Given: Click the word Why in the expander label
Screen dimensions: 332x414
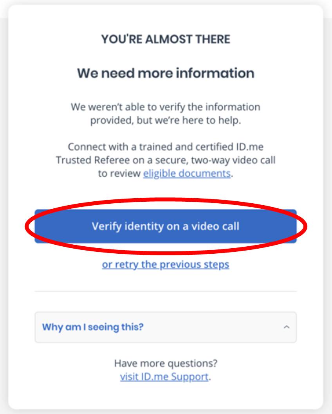Looking at the screenshot, I should click(51, 327).
